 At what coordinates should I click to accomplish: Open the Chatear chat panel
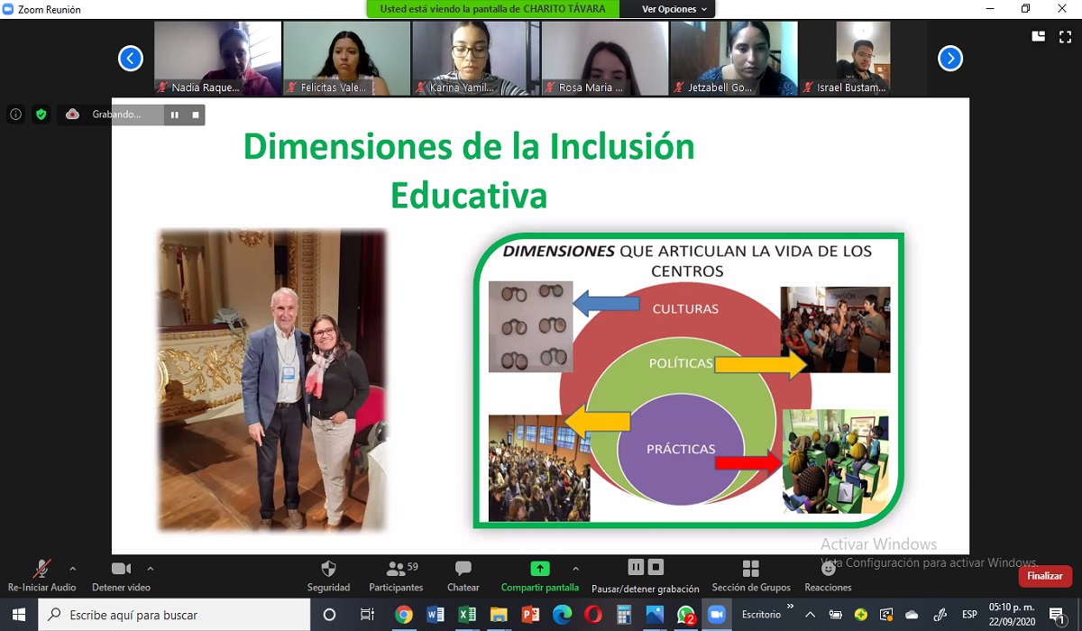463,576
